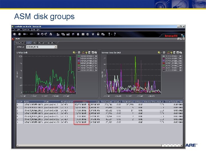Switch to the Diskgroups tab

point(20,43)
